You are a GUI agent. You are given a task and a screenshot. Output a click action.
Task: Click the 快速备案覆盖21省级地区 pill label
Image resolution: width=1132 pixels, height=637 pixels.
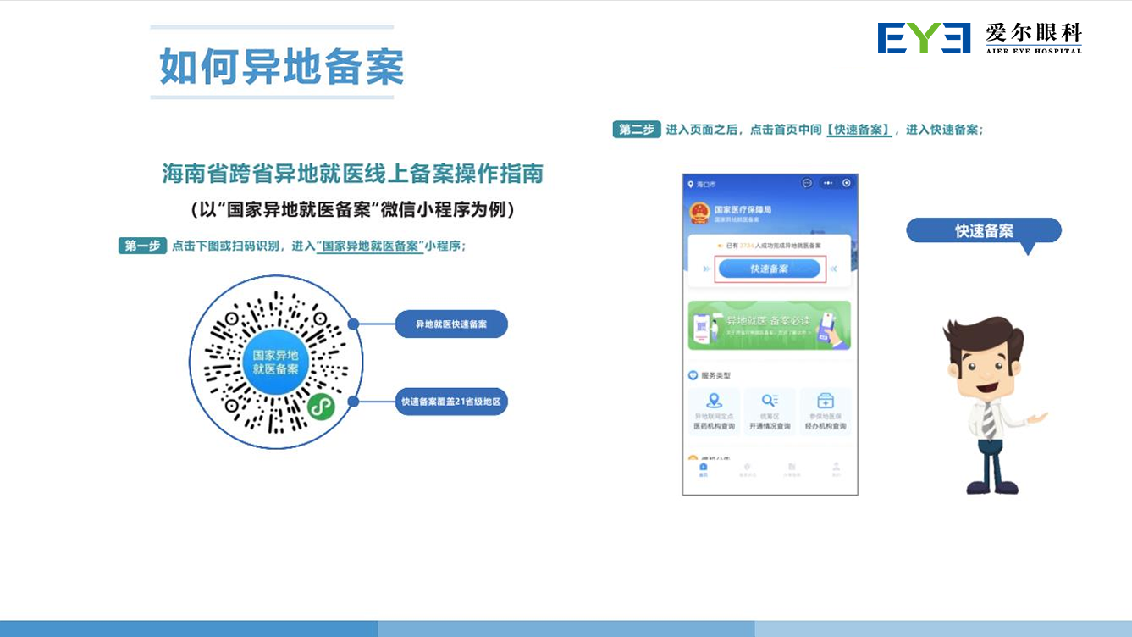tap(450, 402)
